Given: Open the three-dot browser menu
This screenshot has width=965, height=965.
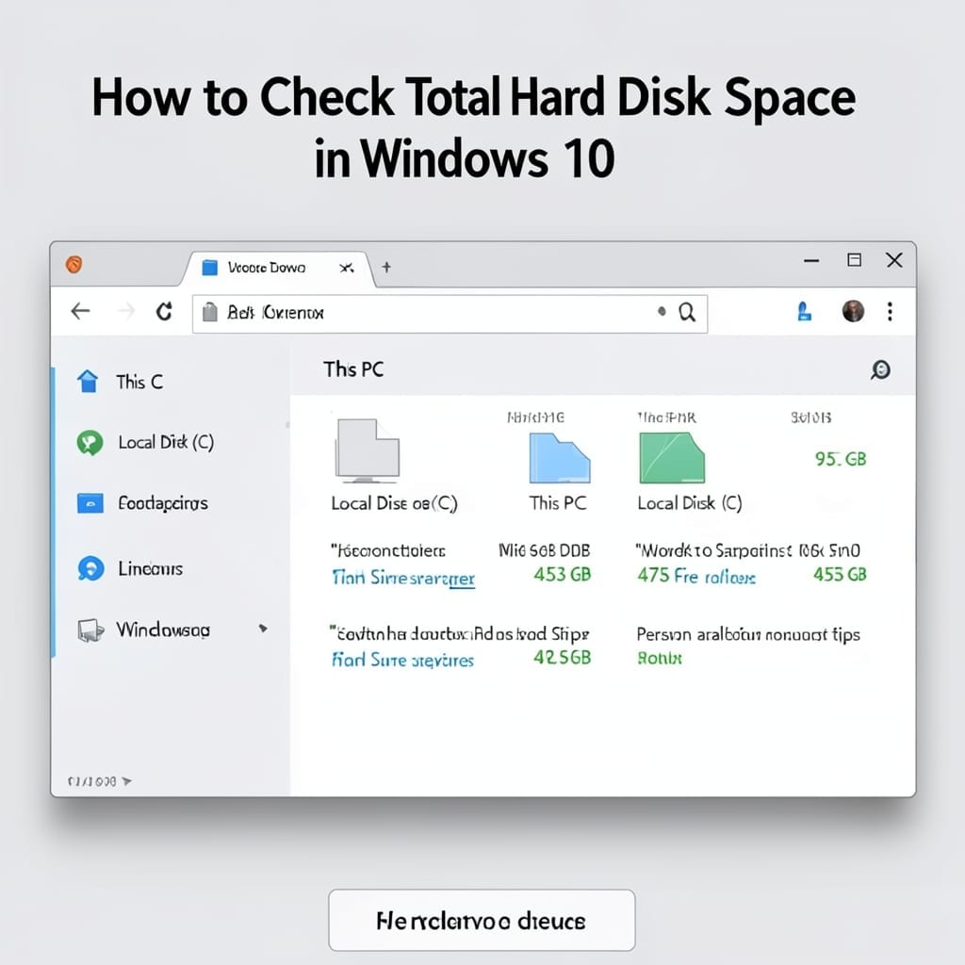Looking at the screenshot, I should tap(890, 311).
